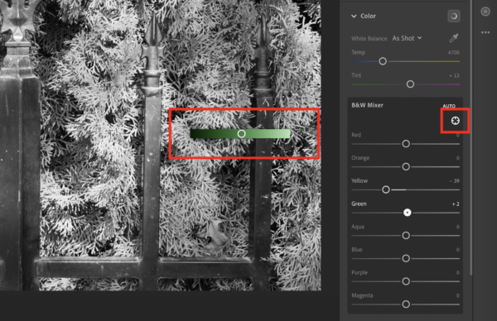Click the Yellow label in mixer
The height and width of the screenshot is (321, 497).
(x=359, y=180)
